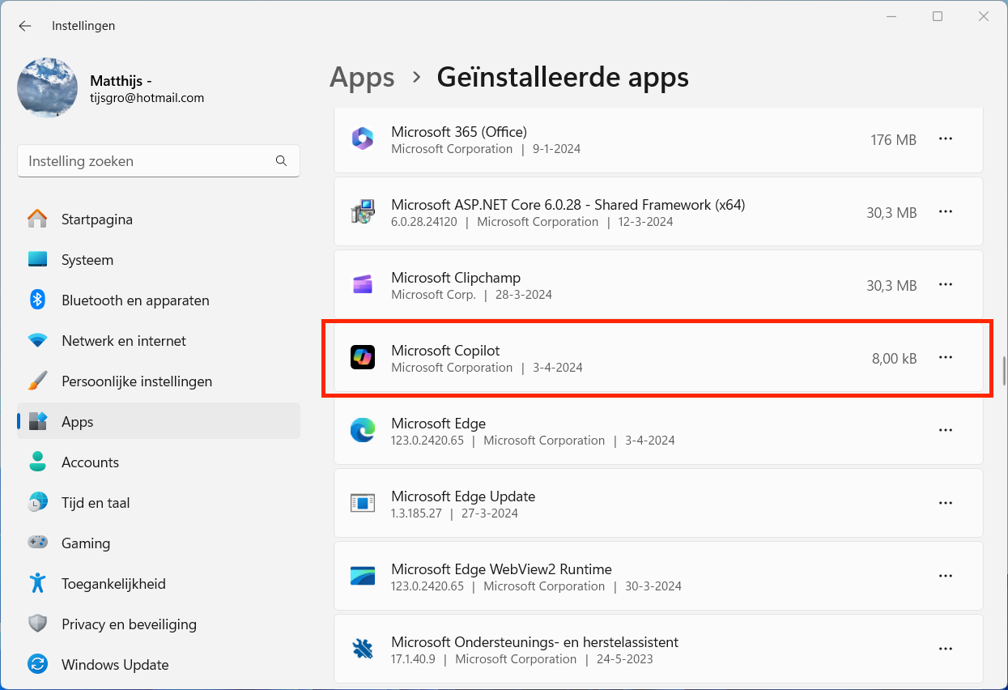
Task: Click the Microsoft 365 (Office) icon
Action: coord(362,138)
